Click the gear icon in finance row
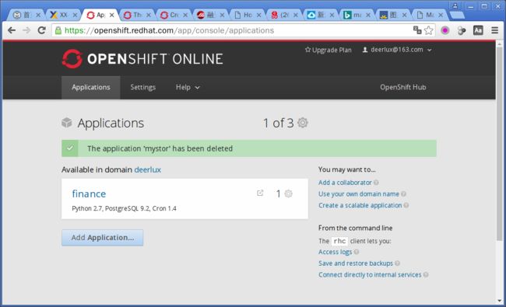The width and height of the screenshot is (506, 307). (x=289, y=194)
